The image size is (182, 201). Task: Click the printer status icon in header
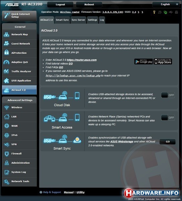point(177,12)
